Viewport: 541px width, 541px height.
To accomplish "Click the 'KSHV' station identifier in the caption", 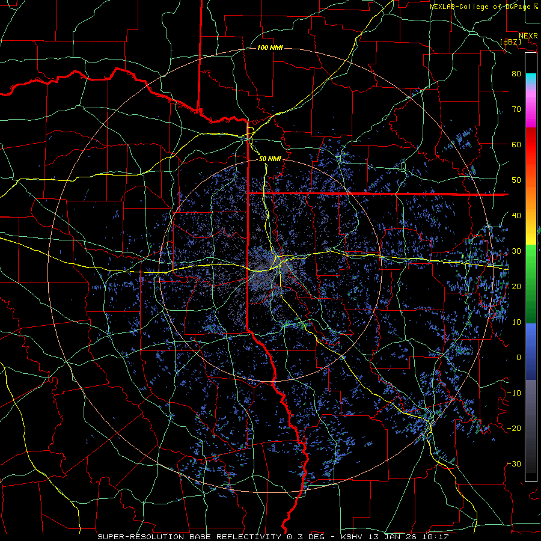I will pyautogui.click(x=353, y=537).
